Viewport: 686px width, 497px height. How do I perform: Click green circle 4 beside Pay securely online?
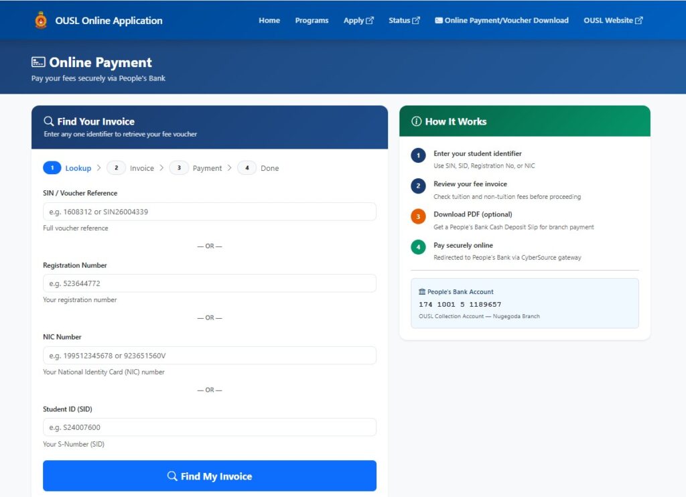(x=418, y=247)
